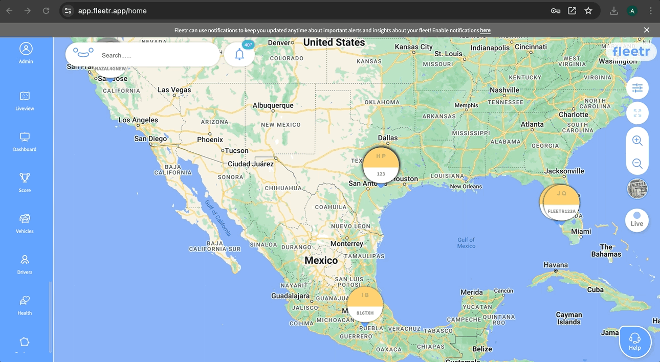The width and height of the screenshot is (660, 362).
Task: Click the Fleetr mascot face icon
Action: 83,53
